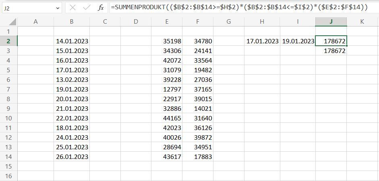Select column B header

72,22
